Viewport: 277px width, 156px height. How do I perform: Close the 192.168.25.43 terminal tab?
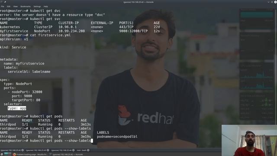pos(48,150)
